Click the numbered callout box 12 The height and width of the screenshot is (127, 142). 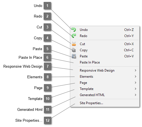(x=48, y=120)
